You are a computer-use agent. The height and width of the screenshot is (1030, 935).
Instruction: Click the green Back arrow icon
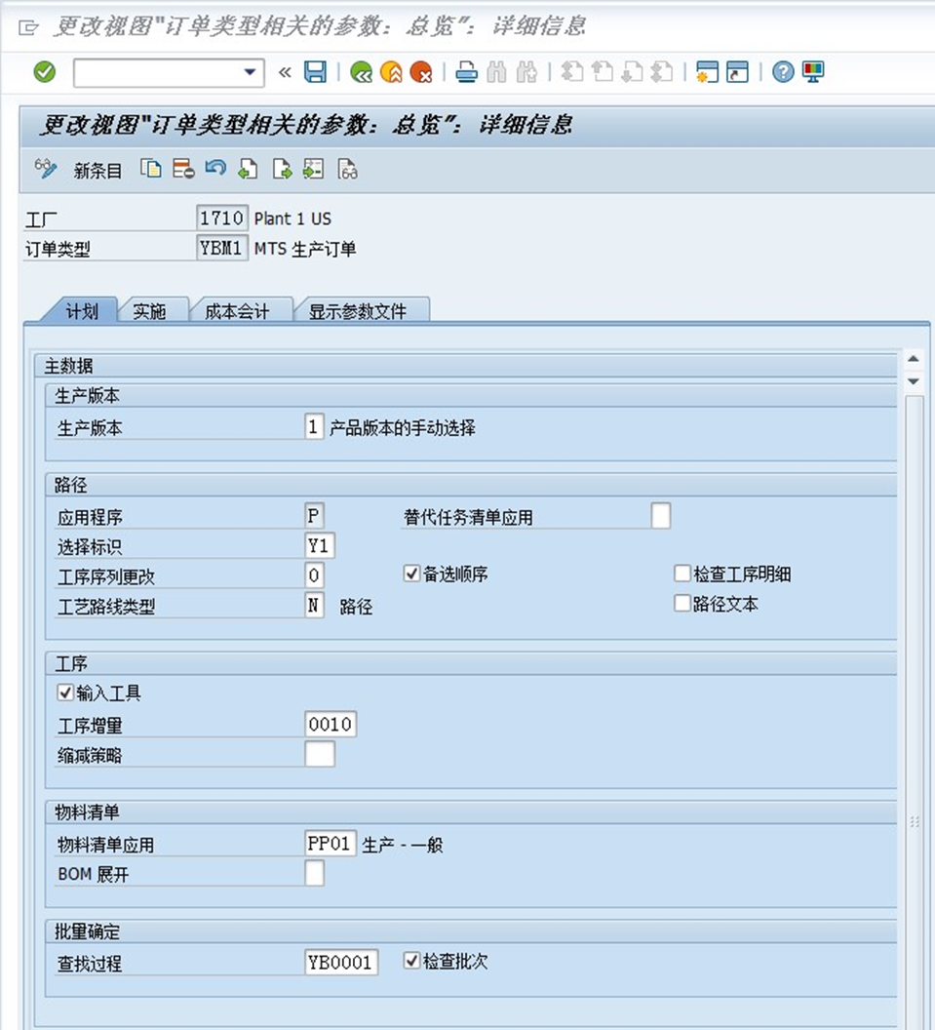point(361,71)
